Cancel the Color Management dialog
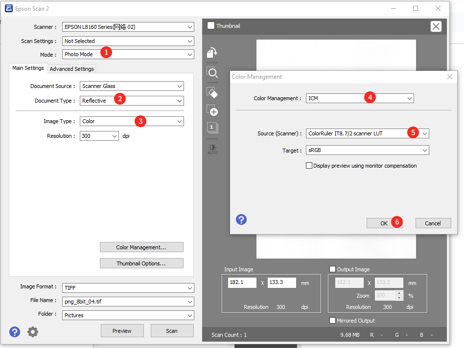 [433, 223]
